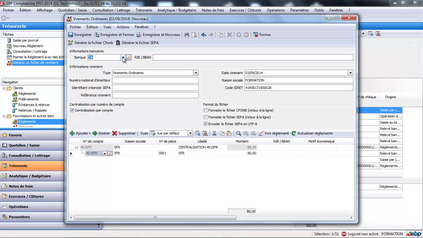423x238 pixels.
Task: Open Favoris section in sidebar
Action: coord(32,135)
